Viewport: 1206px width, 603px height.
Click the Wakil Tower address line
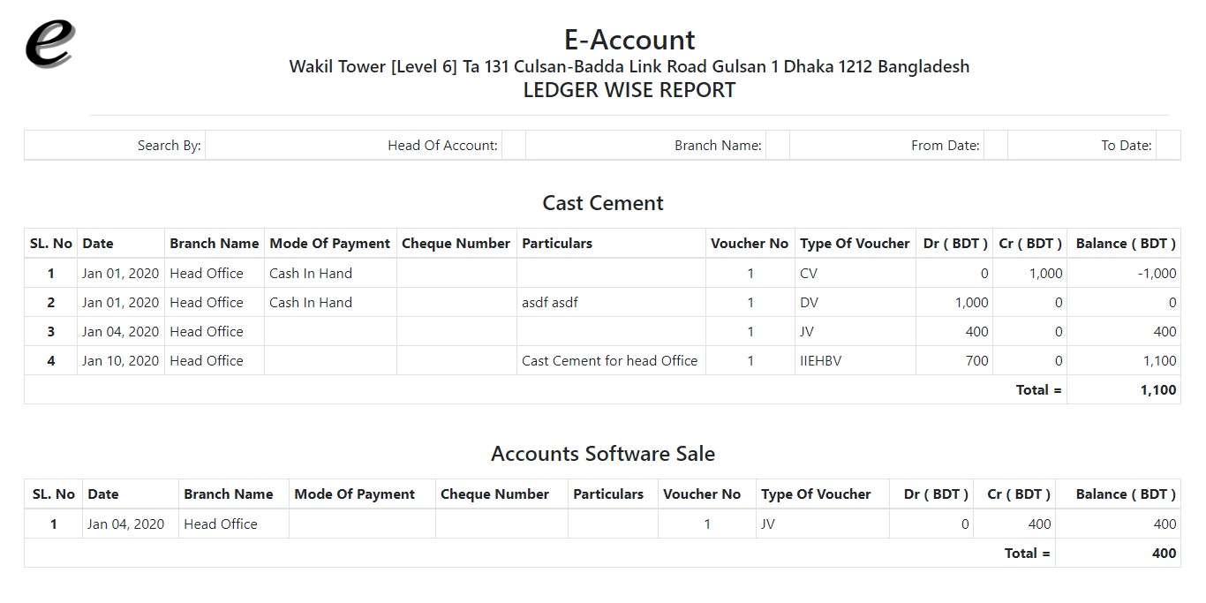[629, 66]
